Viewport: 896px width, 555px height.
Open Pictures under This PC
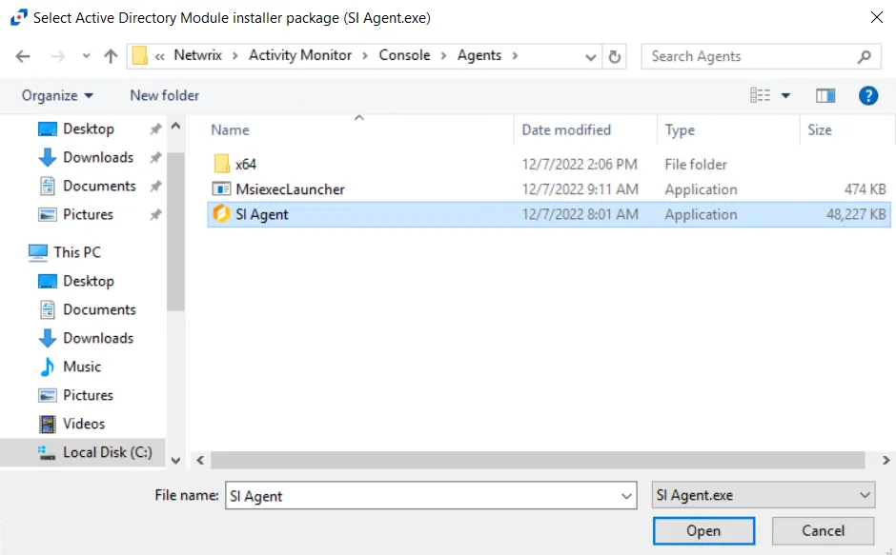88,395
